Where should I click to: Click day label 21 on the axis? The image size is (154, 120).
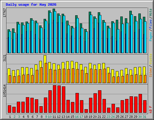pyautogui.click(x=99, y=117)
